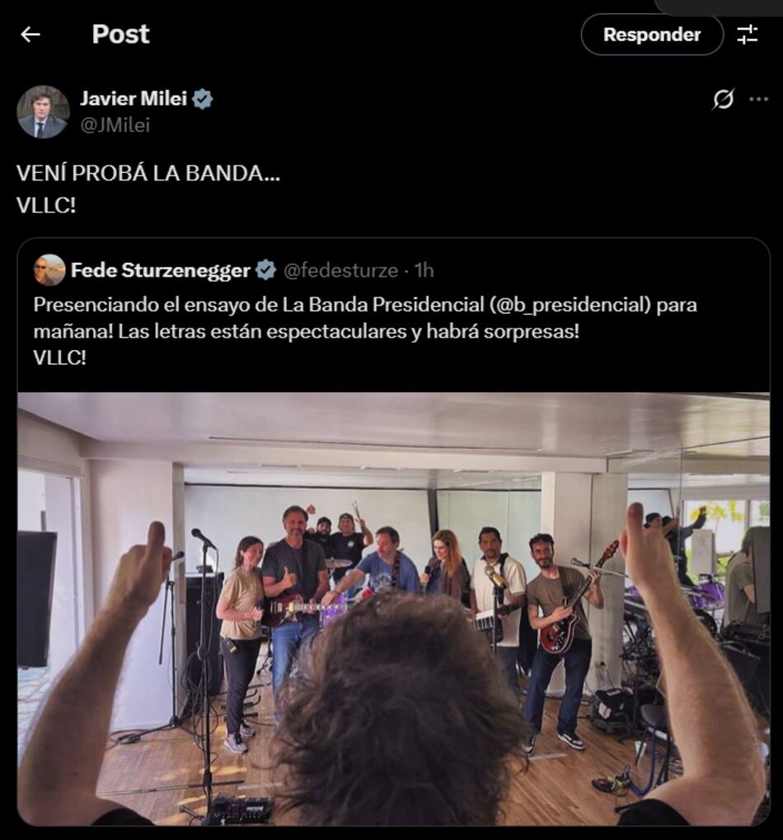Open the quoted post text about La Banda Presidencial
The image size is (783, 840).
[364, 318]
